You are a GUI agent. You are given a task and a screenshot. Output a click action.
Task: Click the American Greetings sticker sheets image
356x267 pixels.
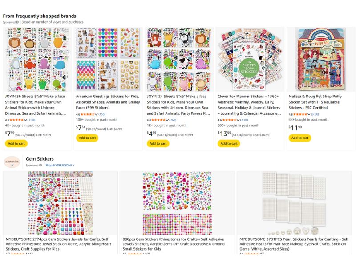pyautogui.click(x=108, y=59)
